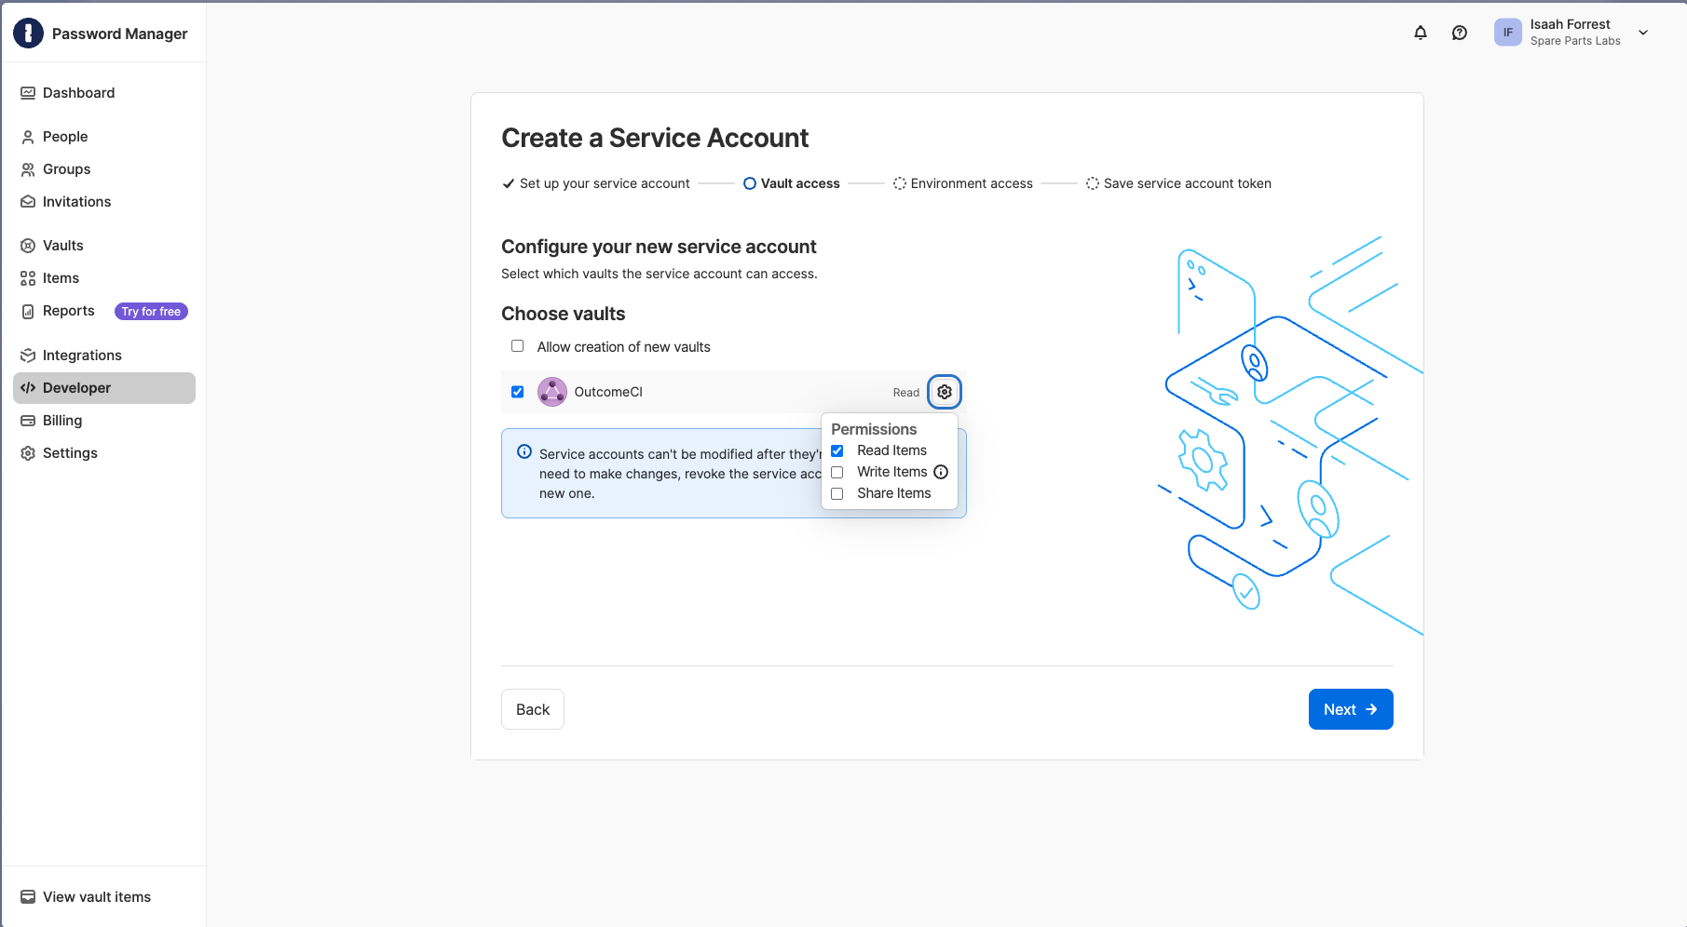
Task: Click the info icon in the notice box
Action: 524,452
